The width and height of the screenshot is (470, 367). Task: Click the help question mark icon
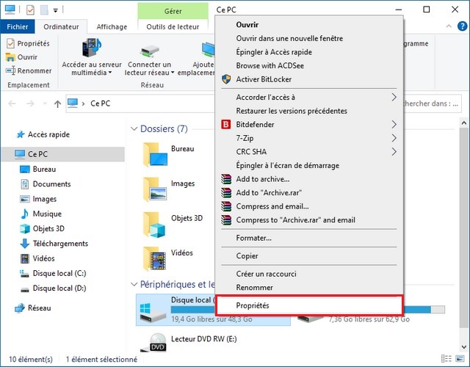pos(462,26)
